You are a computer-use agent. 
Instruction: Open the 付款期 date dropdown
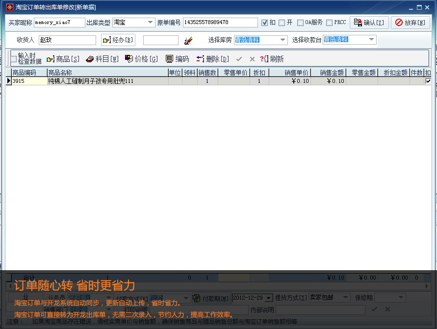(268, 298)
